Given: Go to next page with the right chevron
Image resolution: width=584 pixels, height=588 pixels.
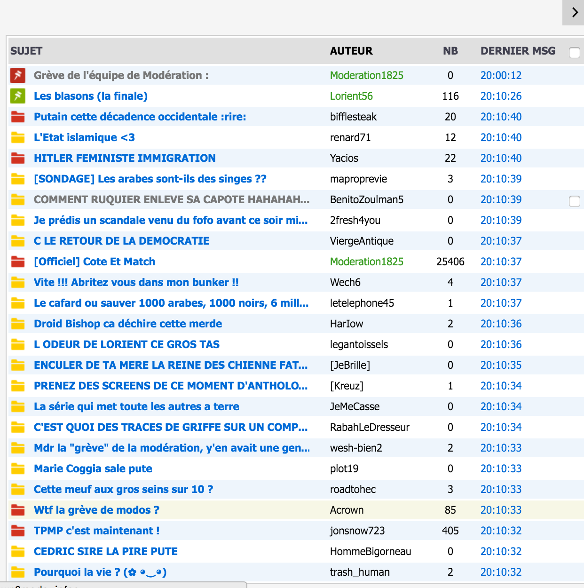Looking at the screenshot, I should coord(574,12).
